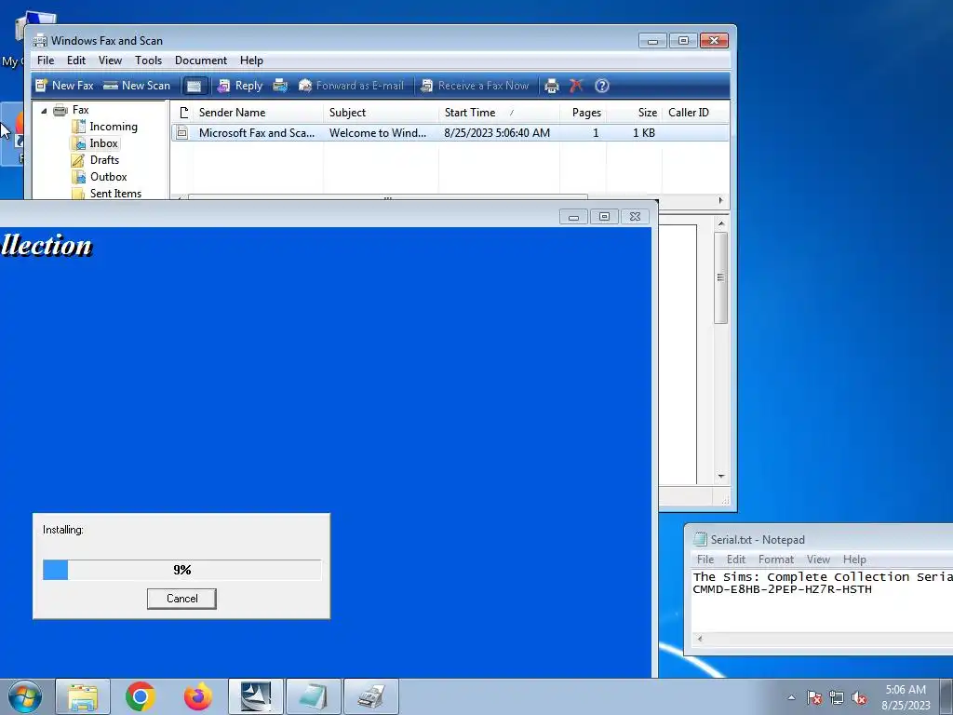Open the File menu in Notepad
This screenshot has height=715, width=953.
pos(705,560)
